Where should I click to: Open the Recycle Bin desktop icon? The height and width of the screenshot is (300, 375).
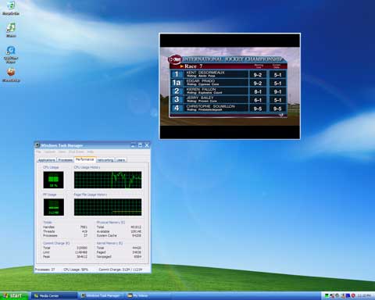click(11, 8)
